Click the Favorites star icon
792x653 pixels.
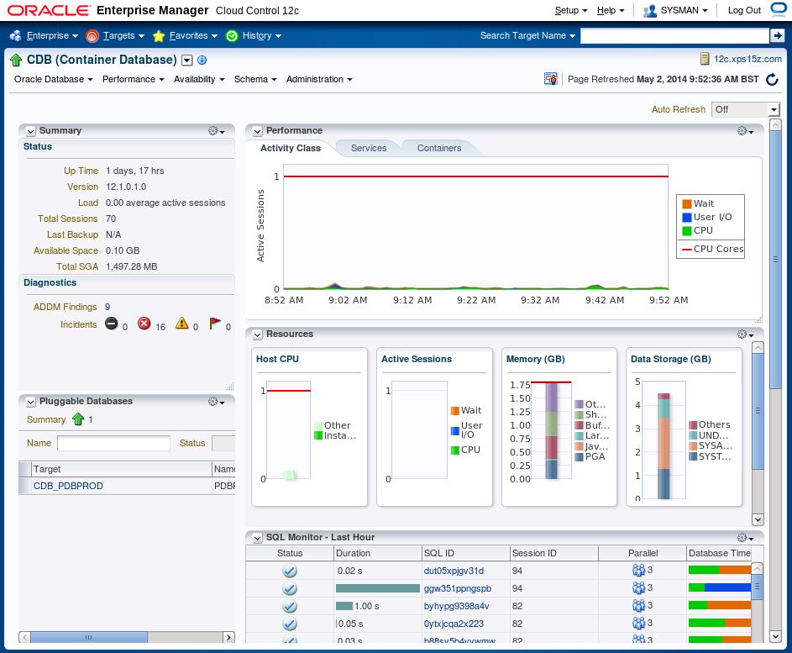pos(159,35)
